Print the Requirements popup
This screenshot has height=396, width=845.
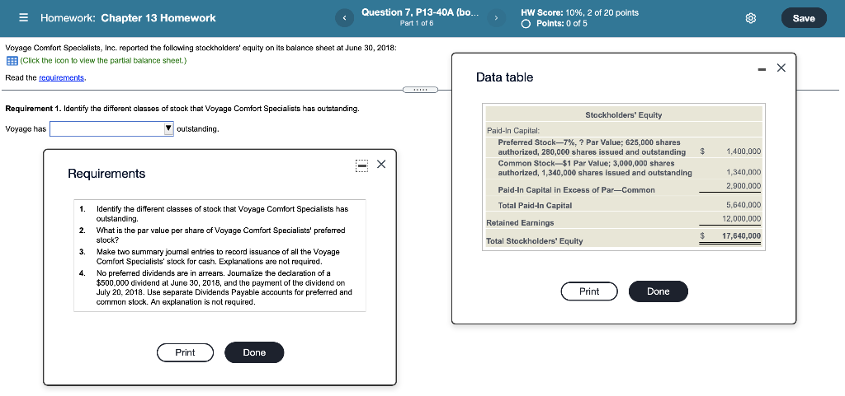(x=185, y=352)
